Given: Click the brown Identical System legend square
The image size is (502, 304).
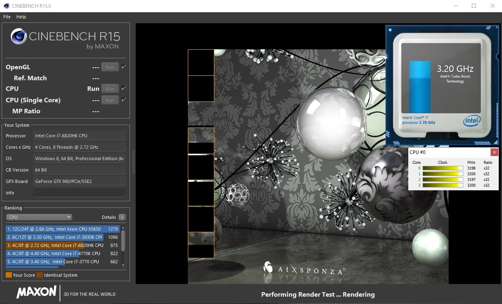Looking at the screenshot, I should [40, 275].
